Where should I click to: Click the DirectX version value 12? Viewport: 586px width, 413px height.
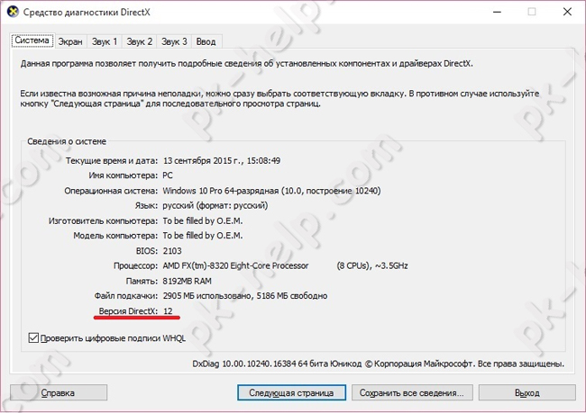click(x=168, y=310)
